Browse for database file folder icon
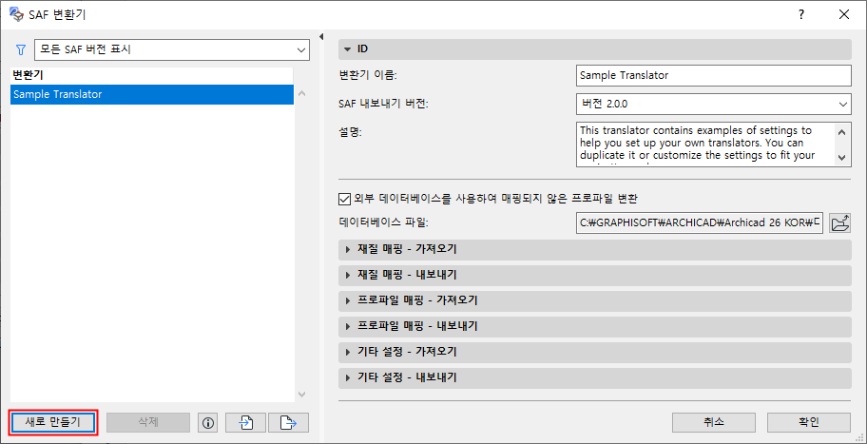867x444 pixels. tap(840, 223)
